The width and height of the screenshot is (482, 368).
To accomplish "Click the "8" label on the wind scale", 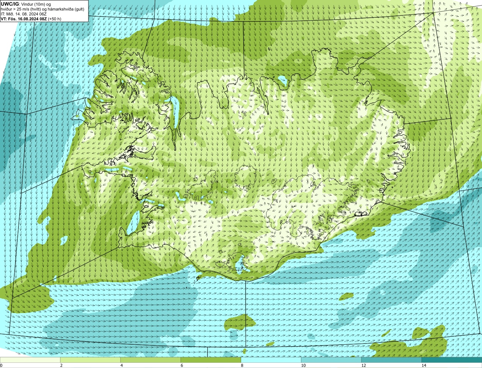I will [x=242, y=365].
